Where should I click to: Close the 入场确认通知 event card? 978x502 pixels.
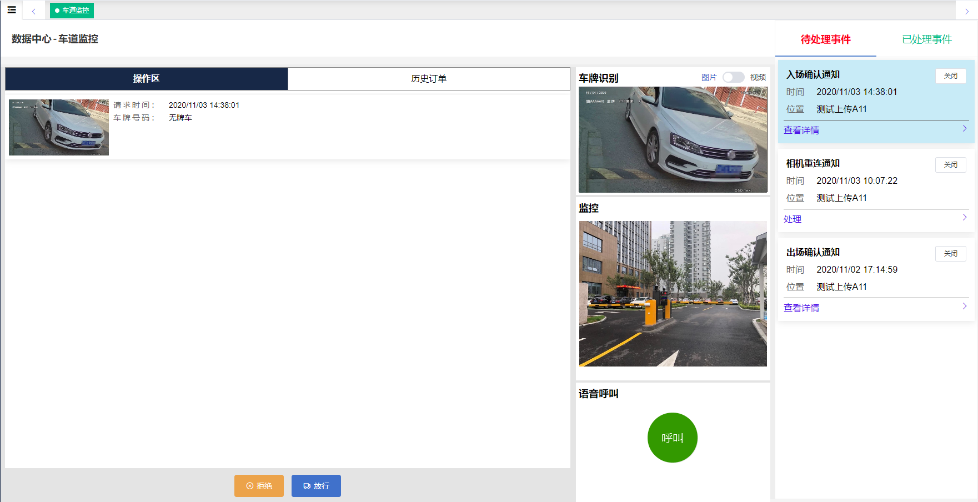point(950,76)
